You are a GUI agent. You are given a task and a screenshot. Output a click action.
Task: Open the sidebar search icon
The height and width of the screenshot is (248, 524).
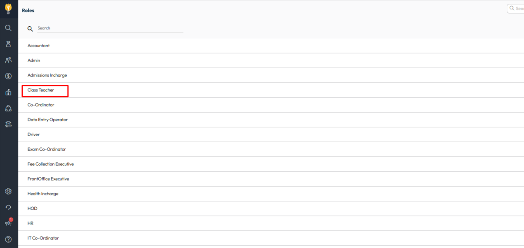tap(8, 28)
